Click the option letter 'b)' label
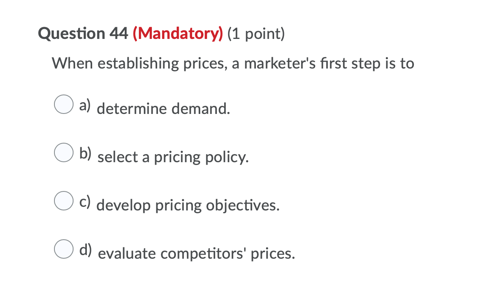 [x=85, y=154]
